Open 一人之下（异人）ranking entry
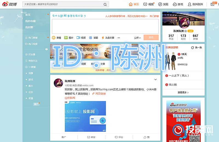The height and width of the screenshot is (142, 219). point(179,76)
